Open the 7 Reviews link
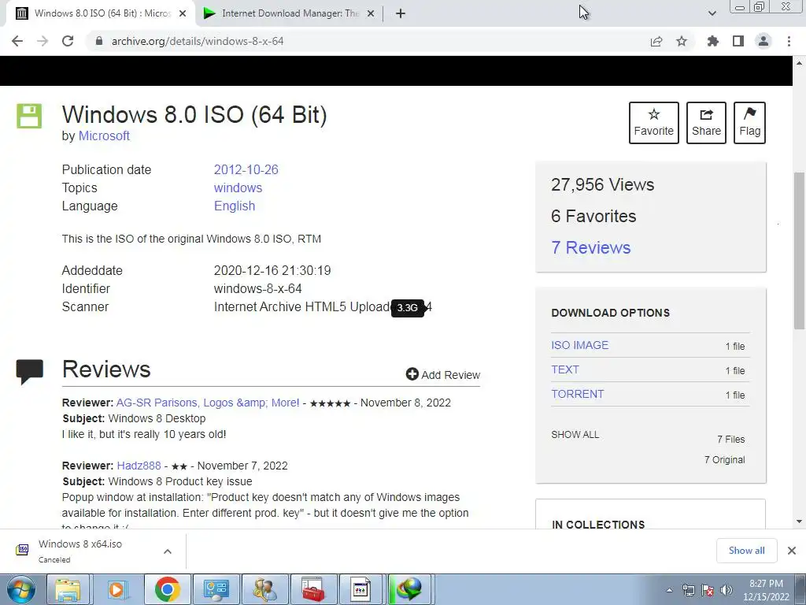806x605 pixels. [x=590, y=247]
